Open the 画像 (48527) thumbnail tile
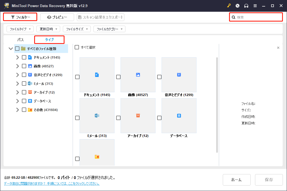Viewport: 287px width, 191px height. [x=138, y=75]
